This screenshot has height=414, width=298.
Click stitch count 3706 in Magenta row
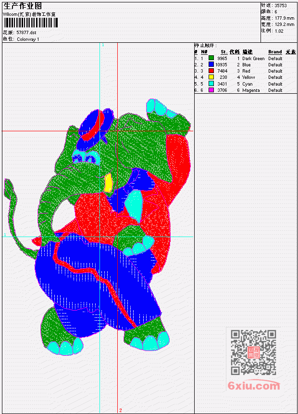point(222,90)
